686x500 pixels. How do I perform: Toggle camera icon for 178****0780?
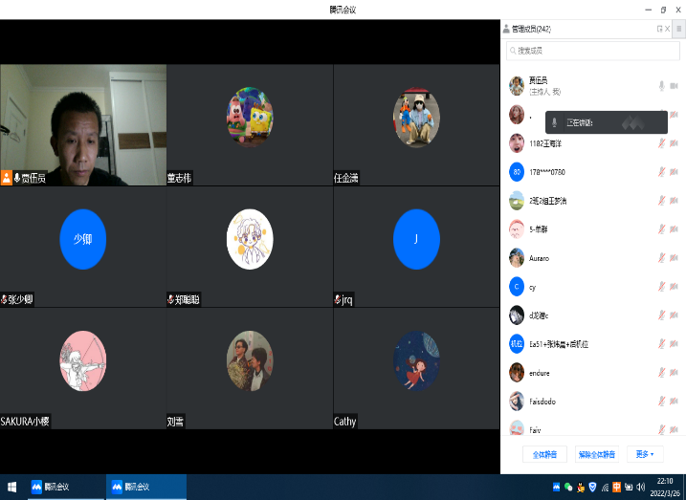(x=675, y=172)
